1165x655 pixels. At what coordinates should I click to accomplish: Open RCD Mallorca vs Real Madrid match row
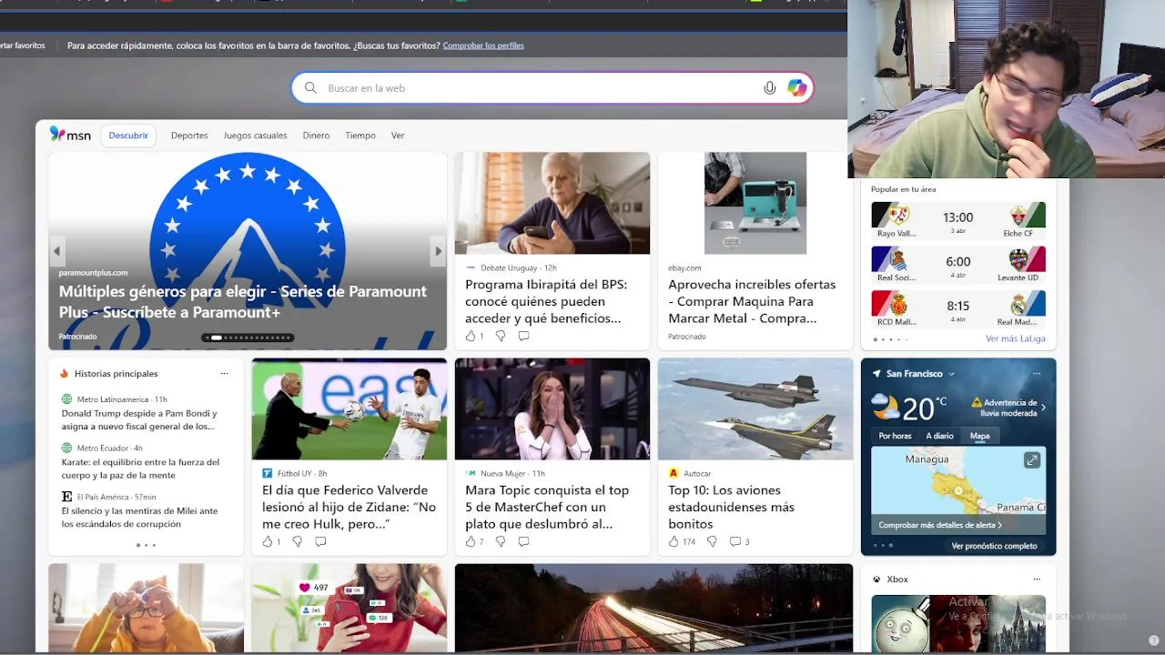958,307
